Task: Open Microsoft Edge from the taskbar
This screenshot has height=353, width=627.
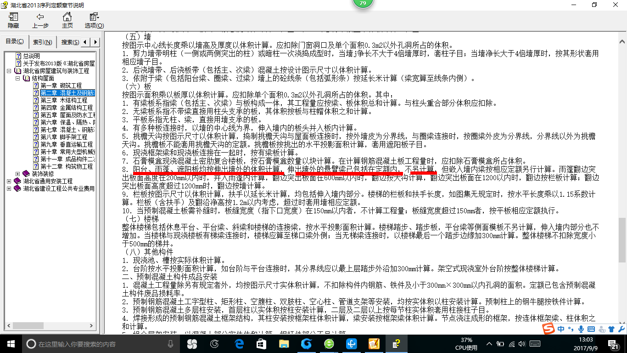Action: point(239,343)
